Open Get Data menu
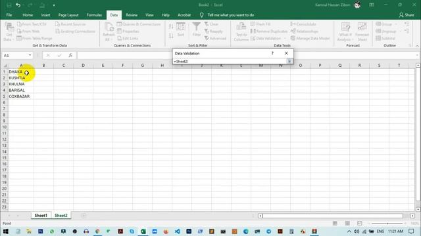This screenshot has width=421, height=236. 9,31
